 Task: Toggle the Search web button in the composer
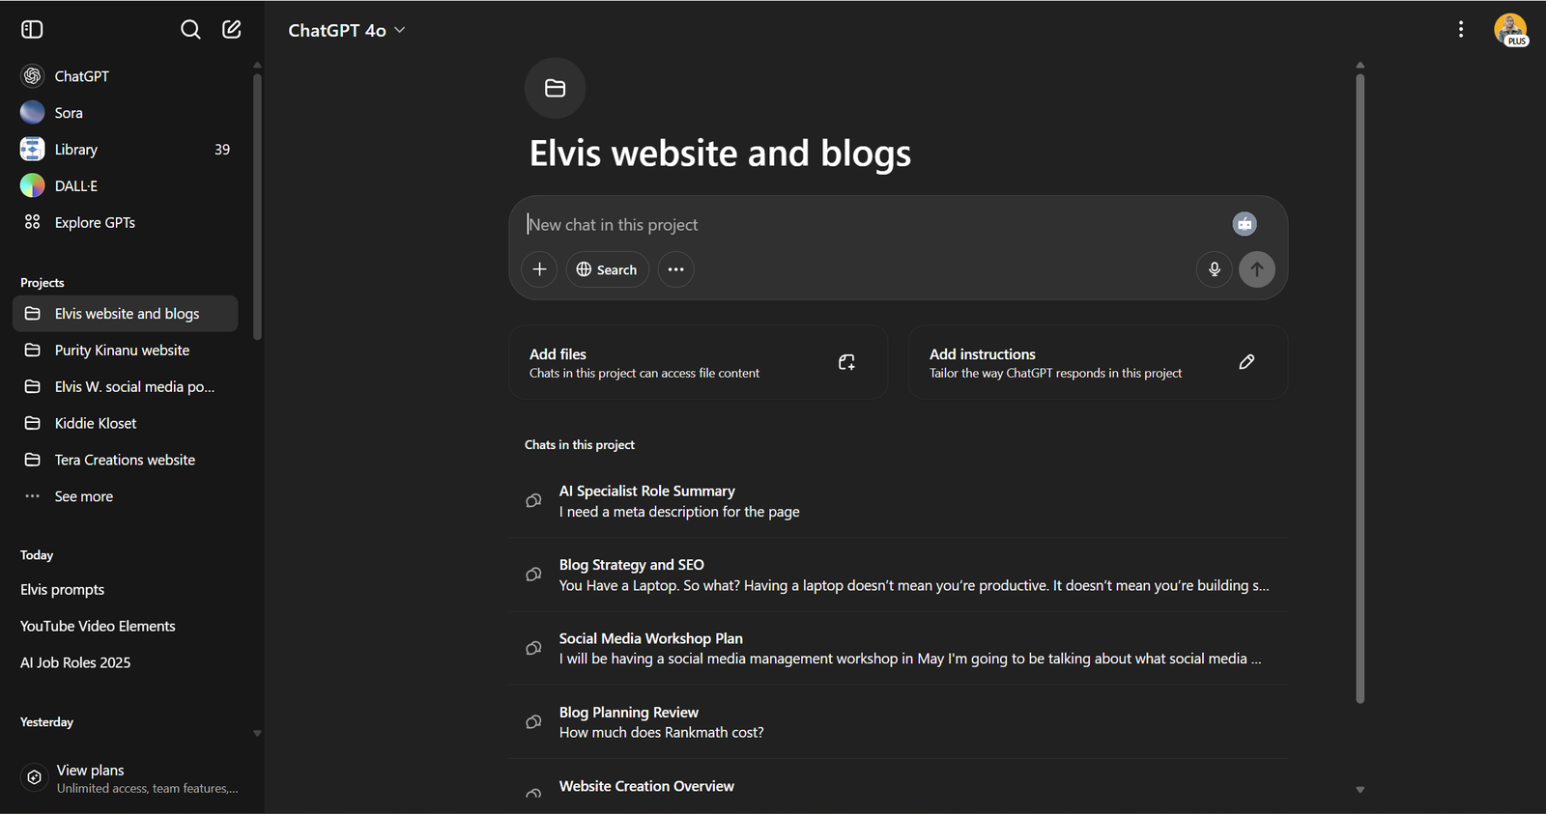[607, 269]
